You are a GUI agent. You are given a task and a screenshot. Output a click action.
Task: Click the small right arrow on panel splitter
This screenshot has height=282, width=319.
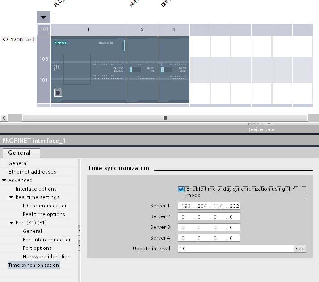80,245
